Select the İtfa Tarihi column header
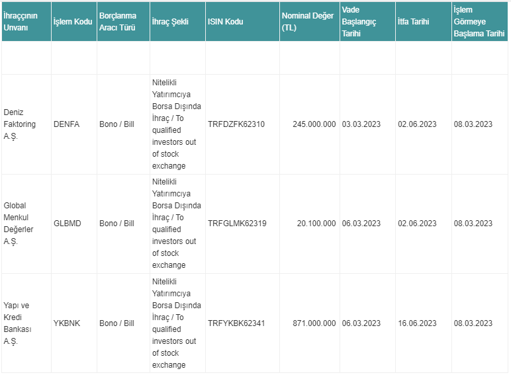The width and height of the screenshot is (511, 375). tap(424, 21)
